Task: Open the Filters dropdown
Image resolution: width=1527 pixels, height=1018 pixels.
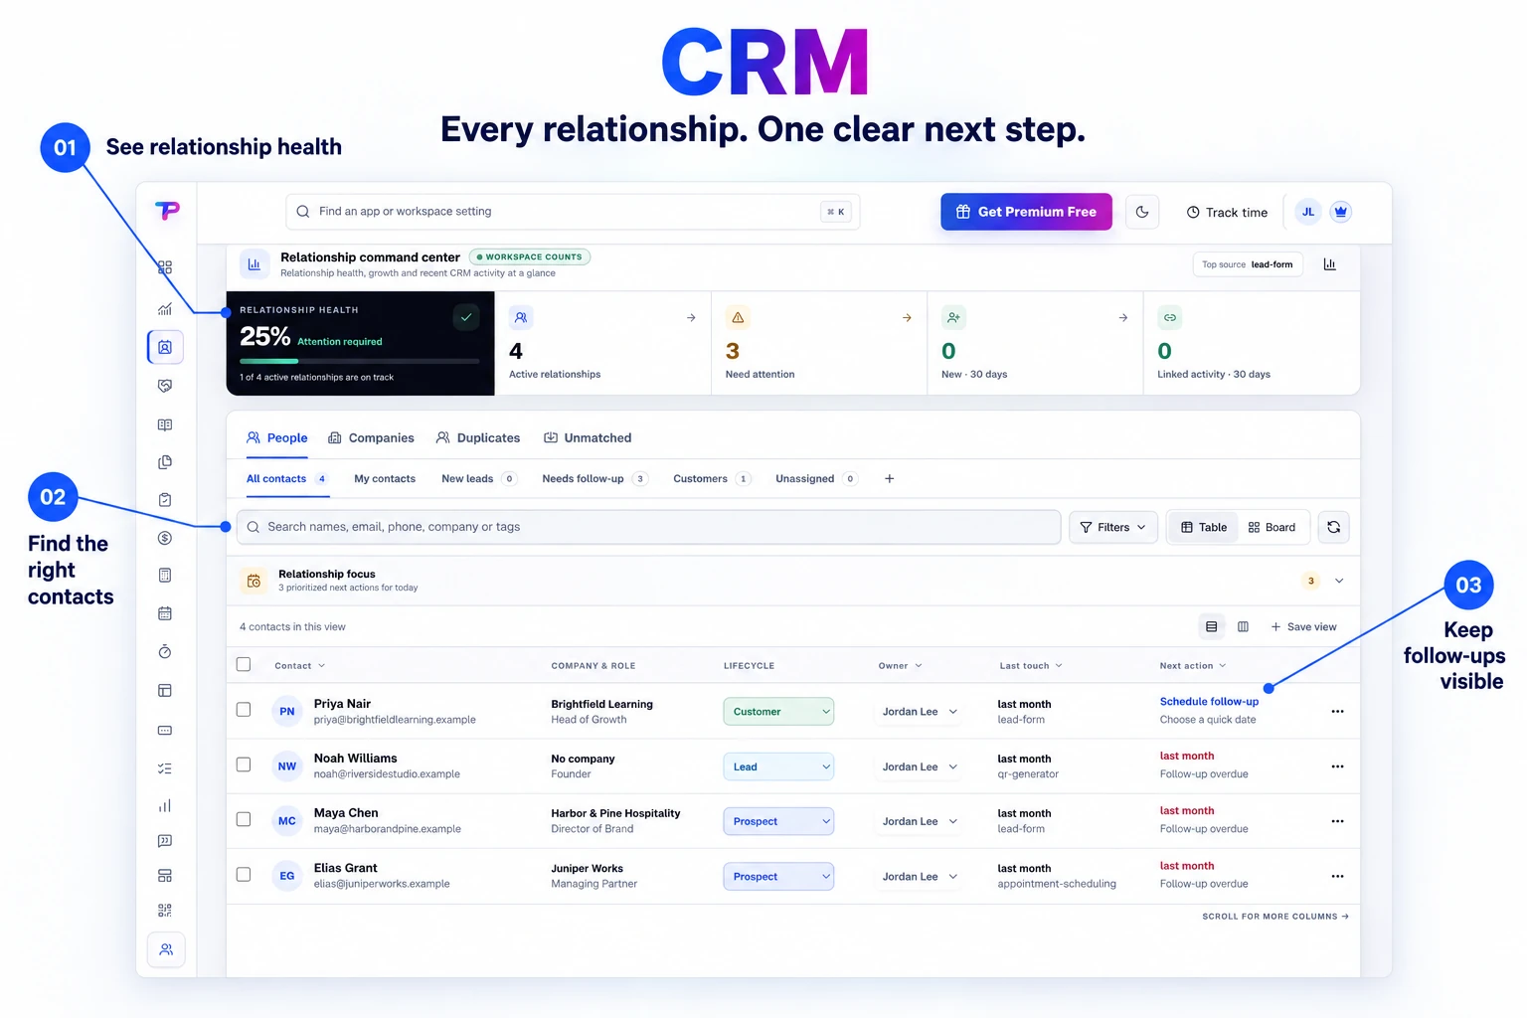Action: 1113,527
